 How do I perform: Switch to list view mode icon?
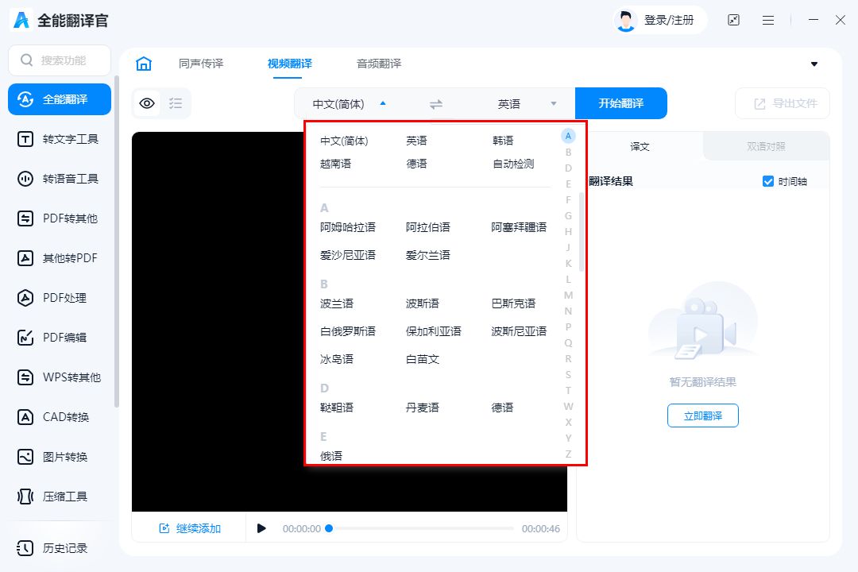[x=176, y=103]
